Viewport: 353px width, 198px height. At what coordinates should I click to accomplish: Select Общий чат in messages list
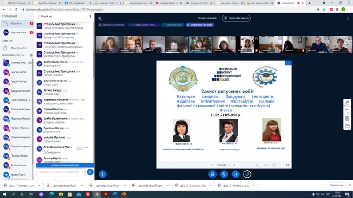[17, 24]
